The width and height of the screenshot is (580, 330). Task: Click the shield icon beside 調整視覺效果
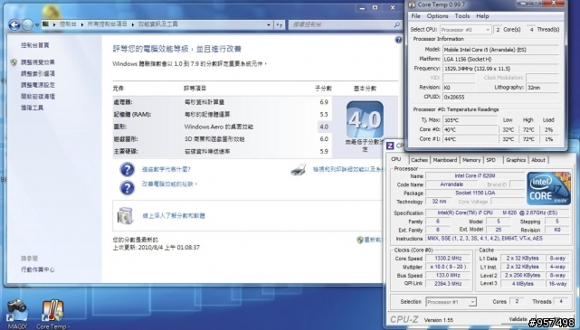(x=14, y=62)
